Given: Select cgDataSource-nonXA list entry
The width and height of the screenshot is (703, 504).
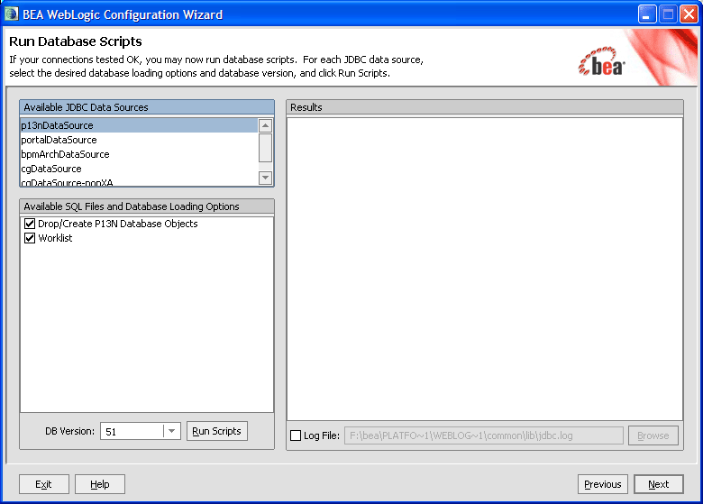Looking at the screenshot, I should point(139,181).
